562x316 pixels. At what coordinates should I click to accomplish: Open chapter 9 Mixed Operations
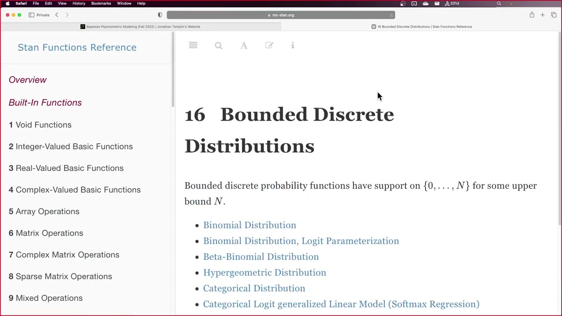point(46,298)
